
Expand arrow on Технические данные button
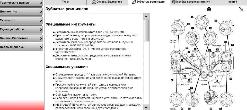tap(41, 3)
